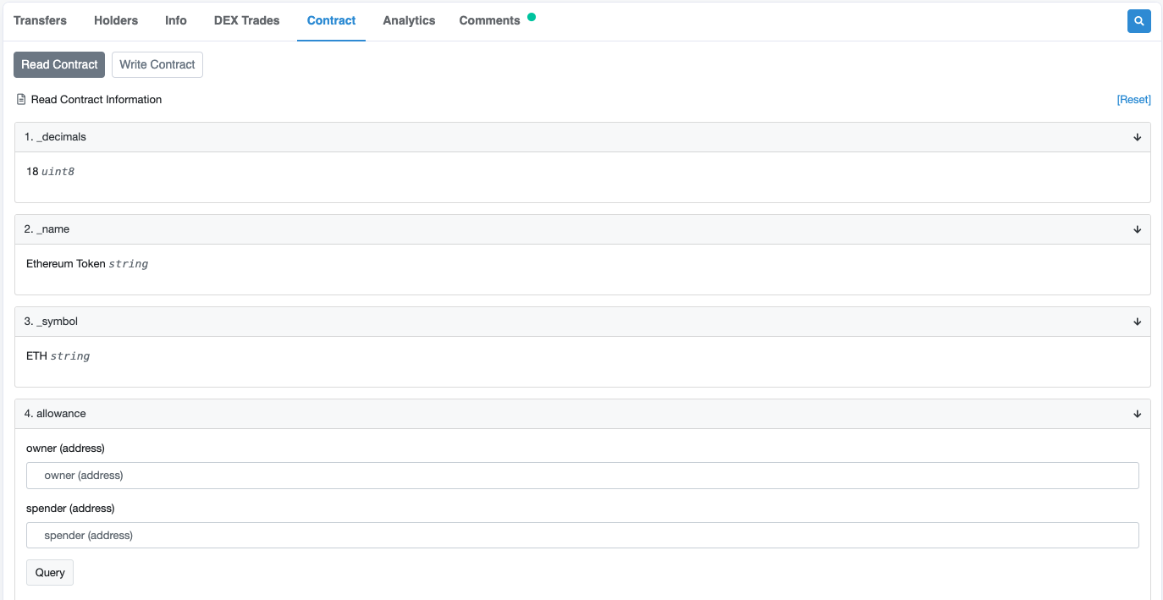1163x600 pixels.
Task: View the Analytics tab
Action: click(x=409, y=20)
